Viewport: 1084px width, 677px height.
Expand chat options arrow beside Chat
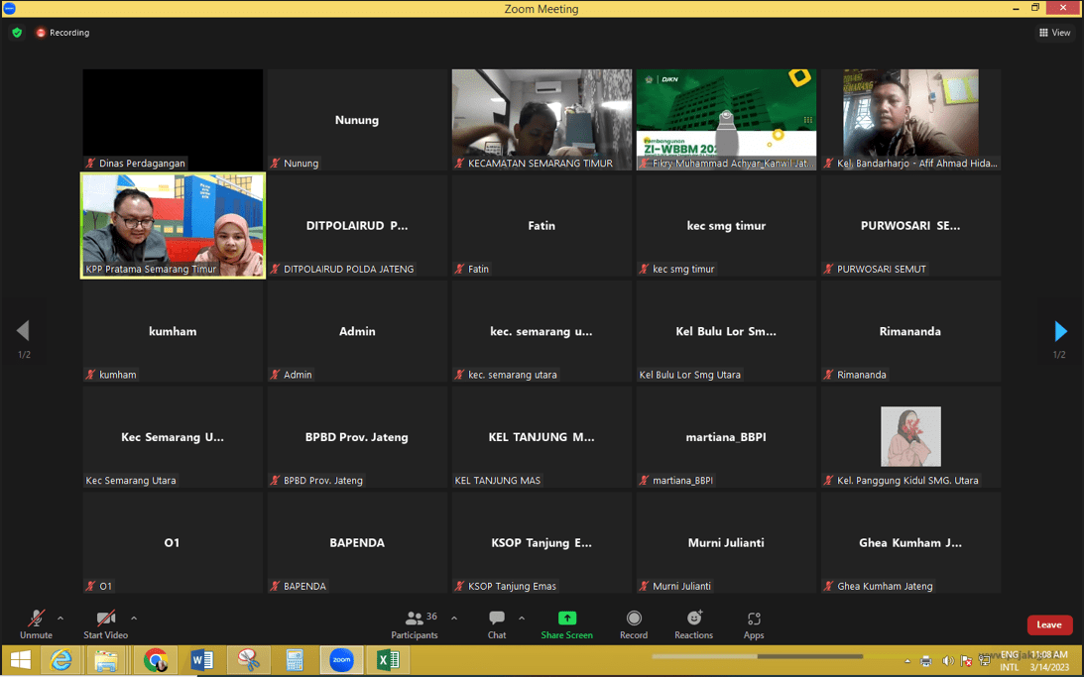522,619
